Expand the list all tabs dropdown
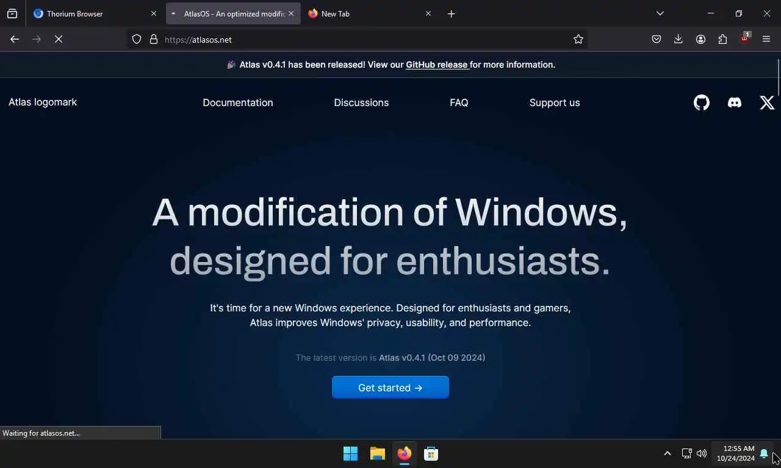The image size is (781, 468). pyautogui.click(x=660, y=13)
